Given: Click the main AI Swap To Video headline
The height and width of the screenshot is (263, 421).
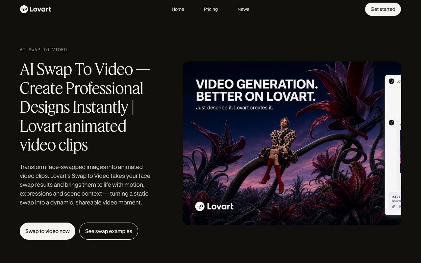Looking at the screenshot, I should 85,107.
